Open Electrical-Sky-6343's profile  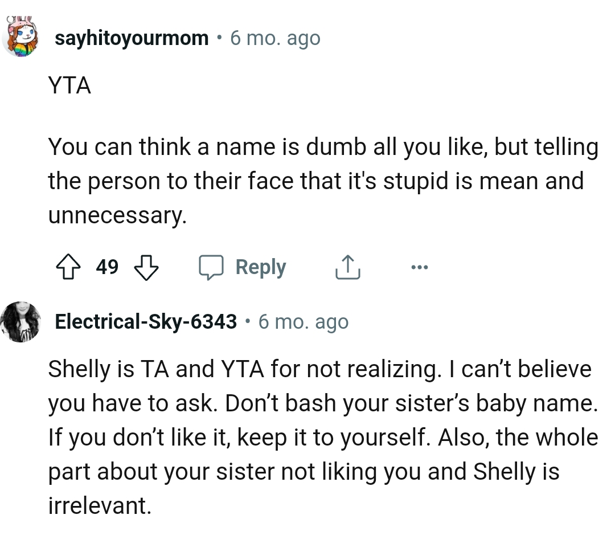[145, 321]
